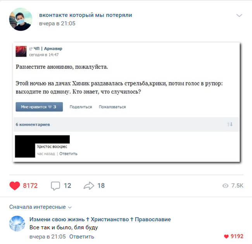Open the community avatar in the post header

pos(21,19)
